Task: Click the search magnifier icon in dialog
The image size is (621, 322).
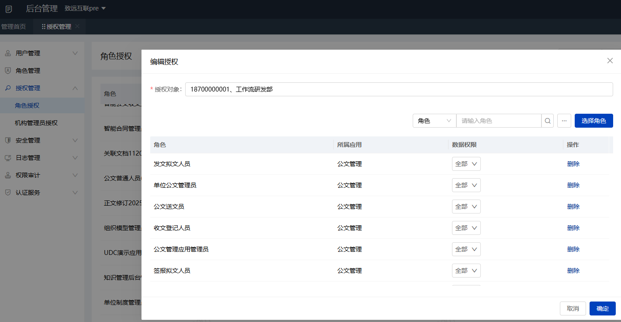Action: coord(548,121)
